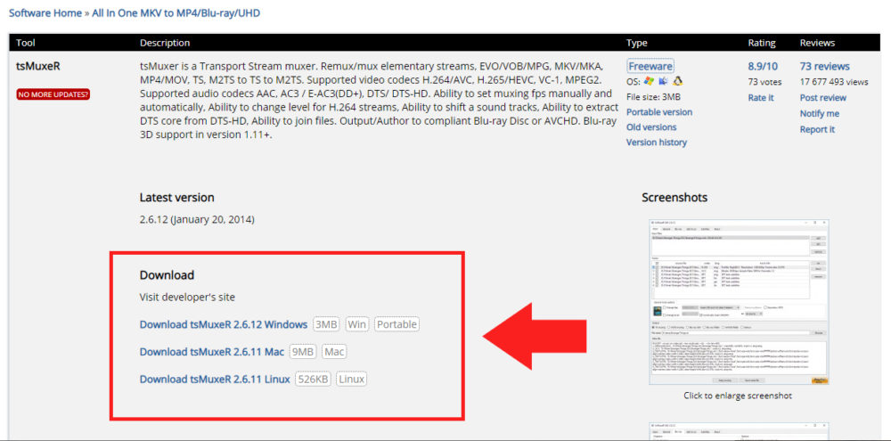Click the Description column header
Viewport: 891px width, 441px height.
tap(165, 43)
